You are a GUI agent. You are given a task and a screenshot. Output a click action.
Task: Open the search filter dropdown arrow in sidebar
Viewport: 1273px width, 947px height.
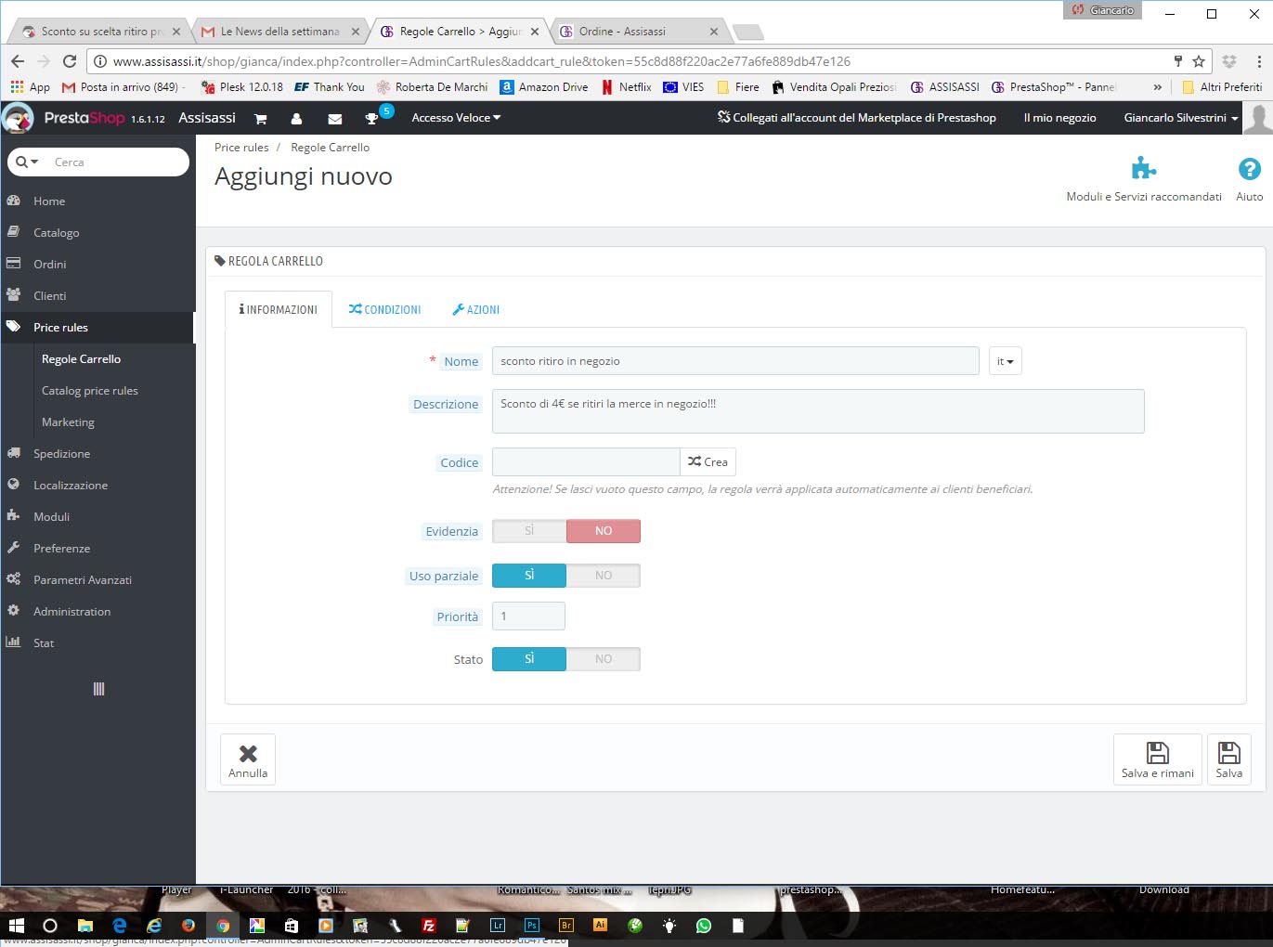point(29,162)
